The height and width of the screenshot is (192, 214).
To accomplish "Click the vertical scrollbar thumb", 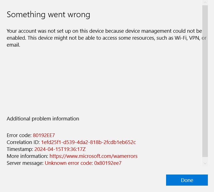I will coord(205,80).
